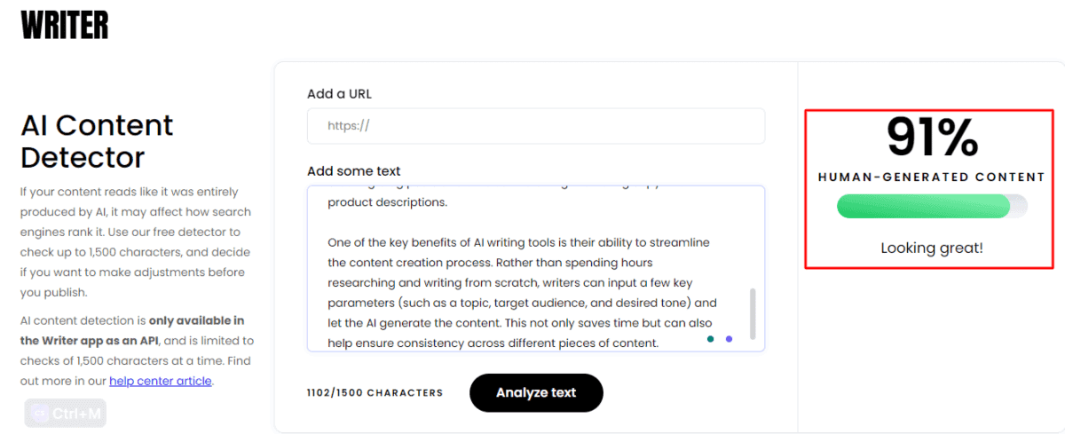The width and height of the screenshot is (1065, 434).
Task: Click the text area's vertical scrollbar
Action: 753,312
